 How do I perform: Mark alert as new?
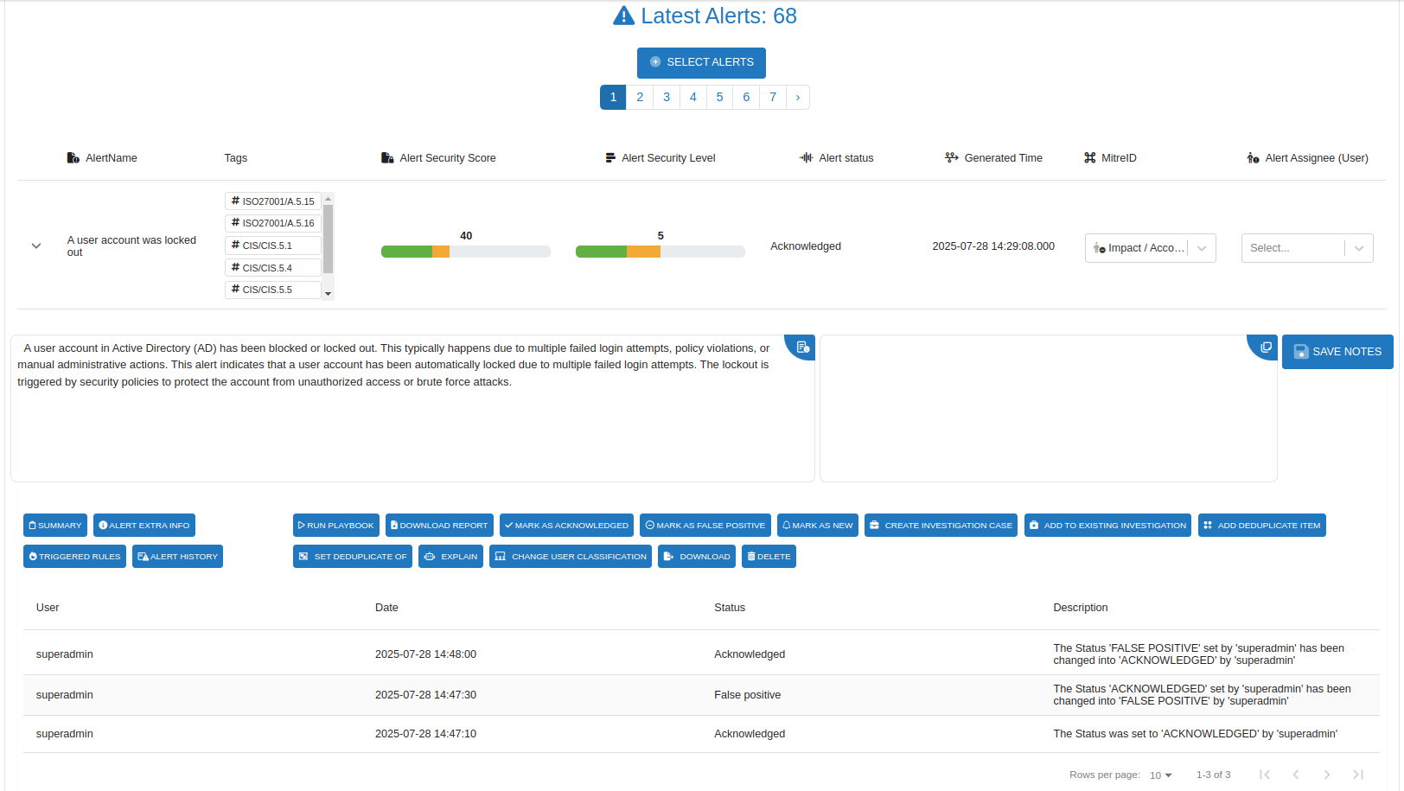point(817,526)
